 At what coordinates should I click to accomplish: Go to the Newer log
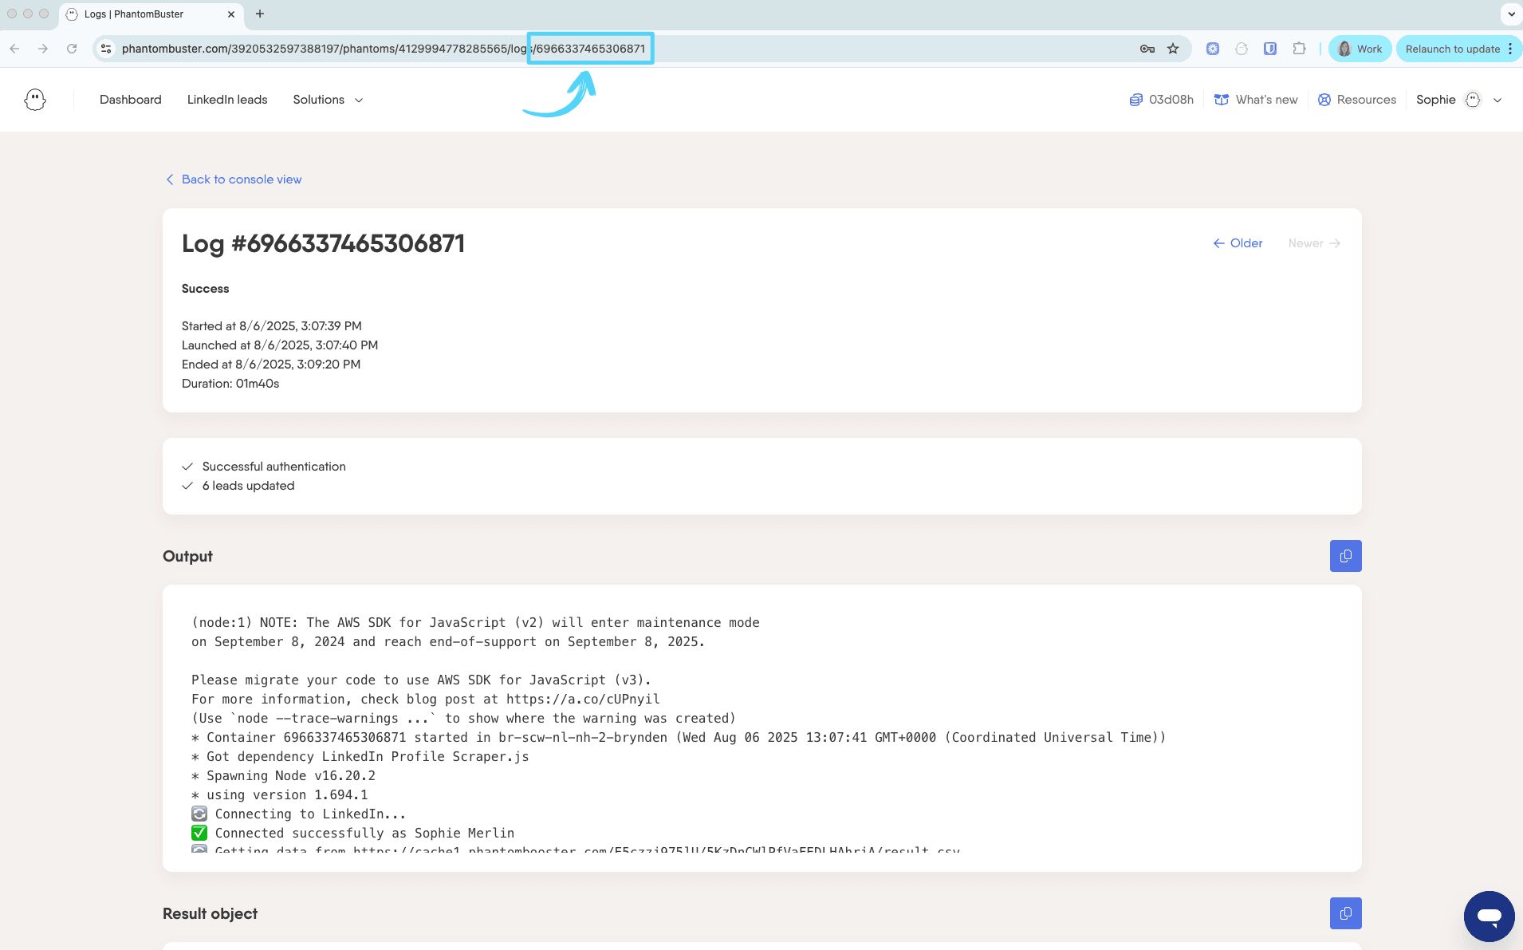[1314, 243]
